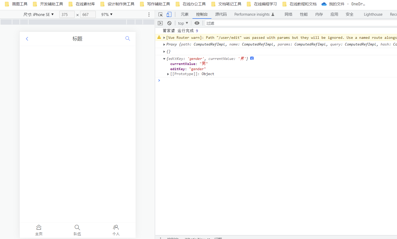The width and height of the screenshot is (397, 239).
Task: Toggle the console sidebar panel icon
Action: coord(160,23)
